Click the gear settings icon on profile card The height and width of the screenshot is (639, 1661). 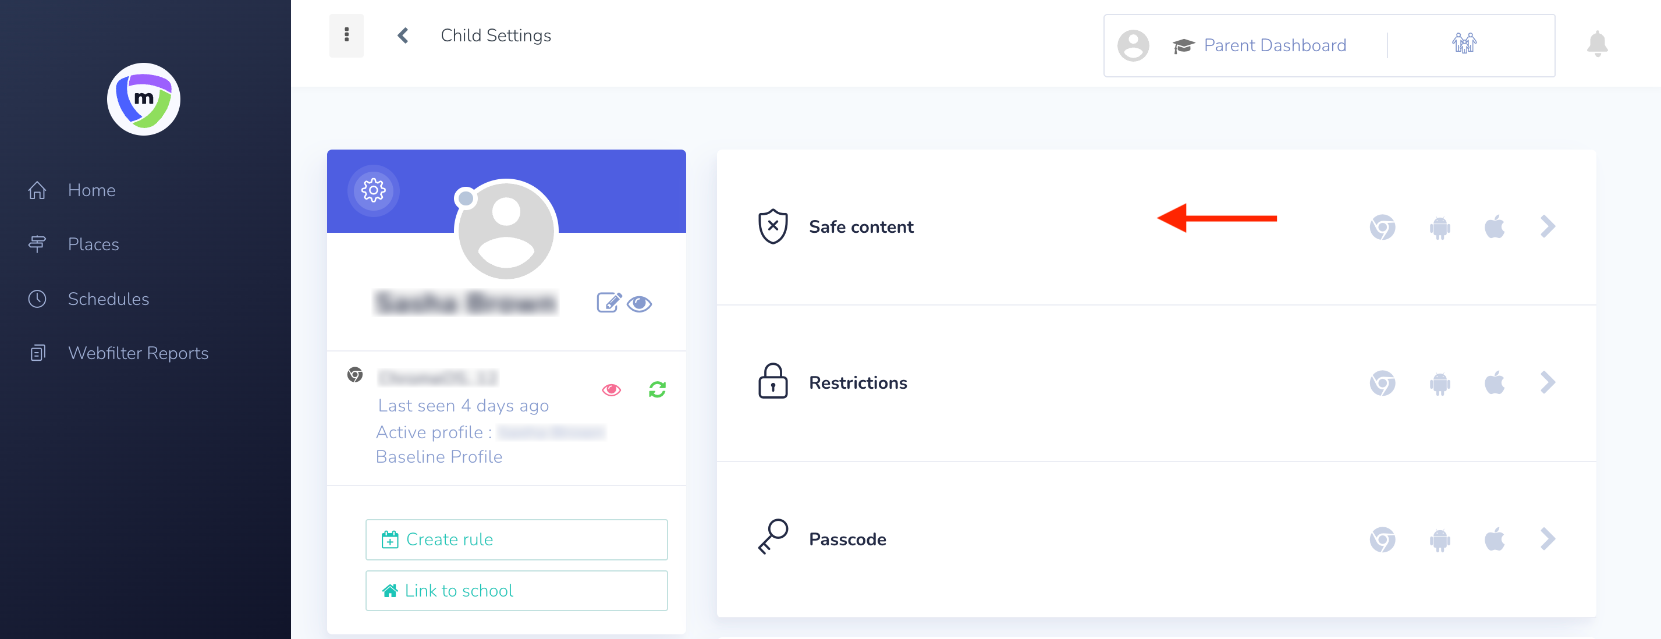pos(373,190)
